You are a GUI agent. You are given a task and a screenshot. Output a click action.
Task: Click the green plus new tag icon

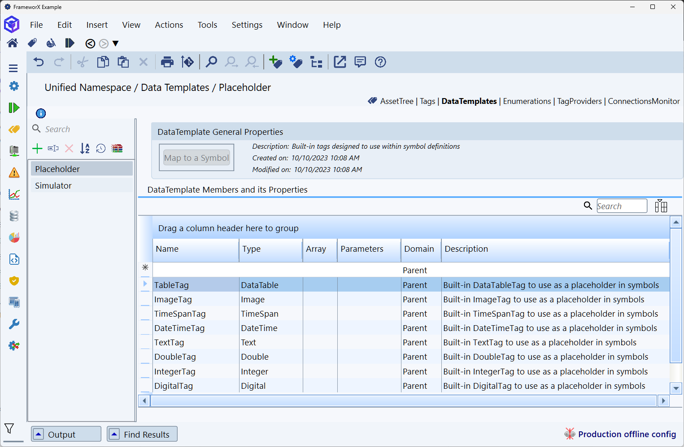point(275,62)
